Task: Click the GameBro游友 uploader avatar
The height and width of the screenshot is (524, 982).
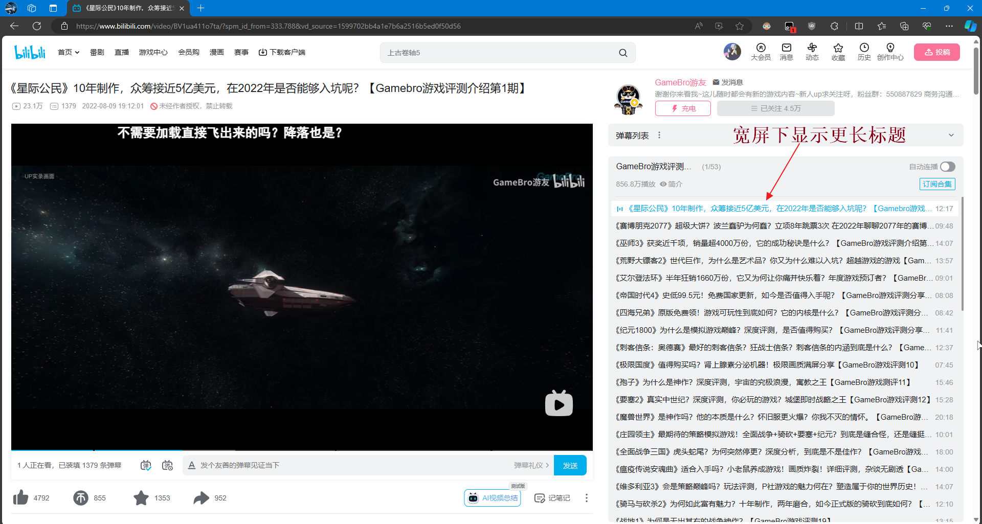Action: (628, 100)
